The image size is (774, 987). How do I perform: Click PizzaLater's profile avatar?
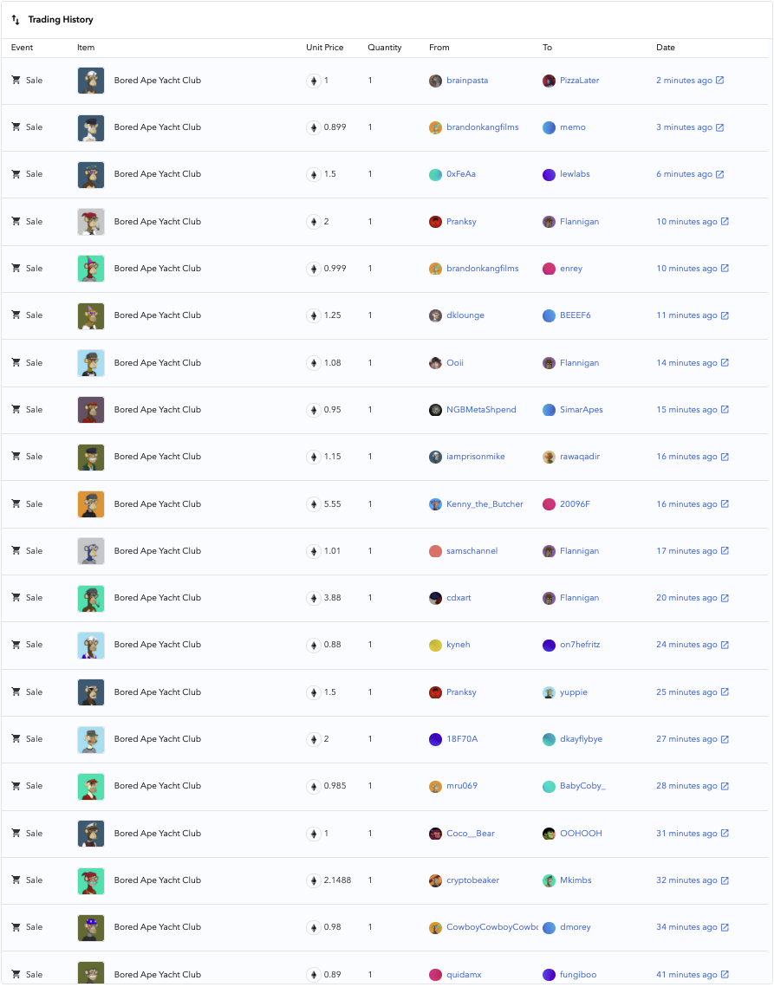(x=550, y=81)
